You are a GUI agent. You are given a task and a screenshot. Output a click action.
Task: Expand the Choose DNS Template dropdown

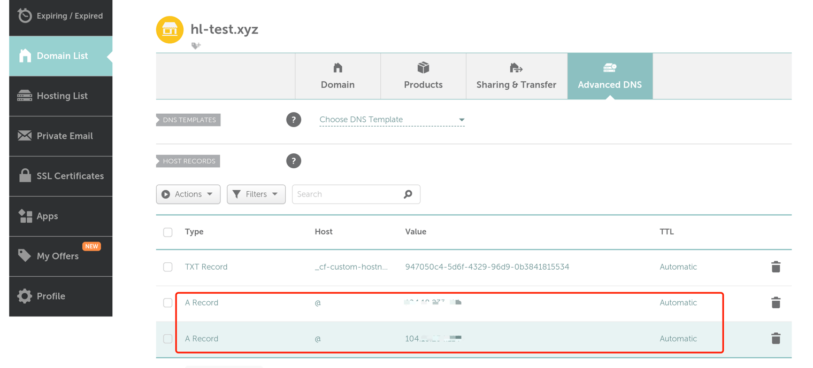pyautogui.click(x=392, y=120)
